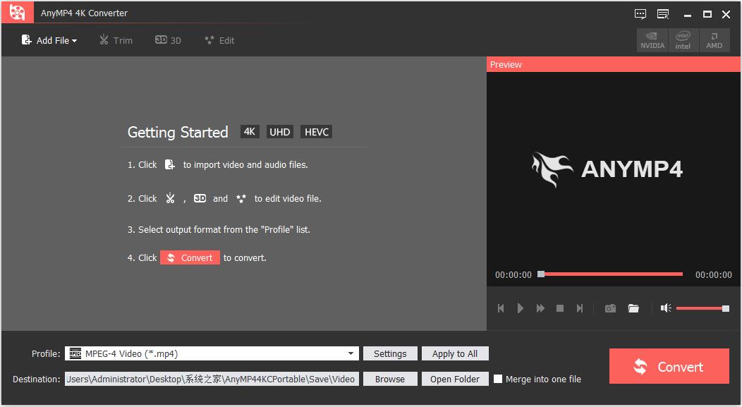Click the 3D icon in step 2
This screenshot has height=407, width=742.
200,198
